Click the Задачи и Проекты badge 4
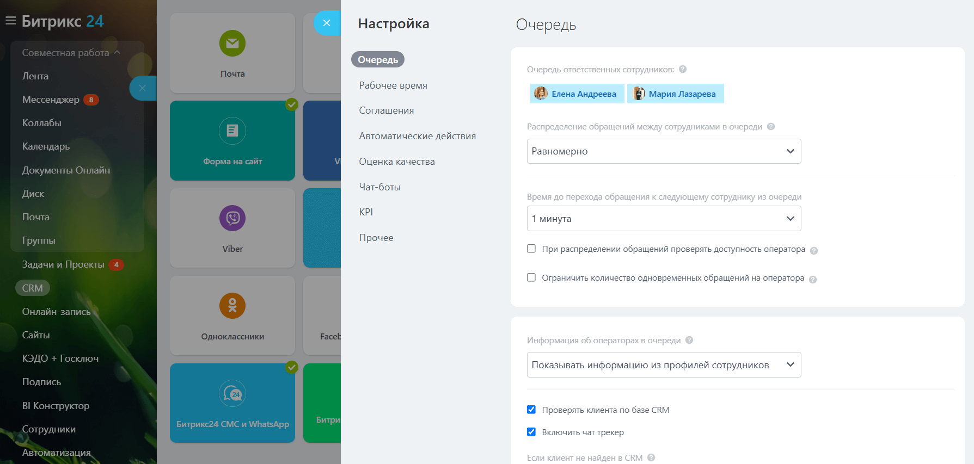The width and height of the screenshot is (974, 464). pyautogui.click(x=116, y=265)
